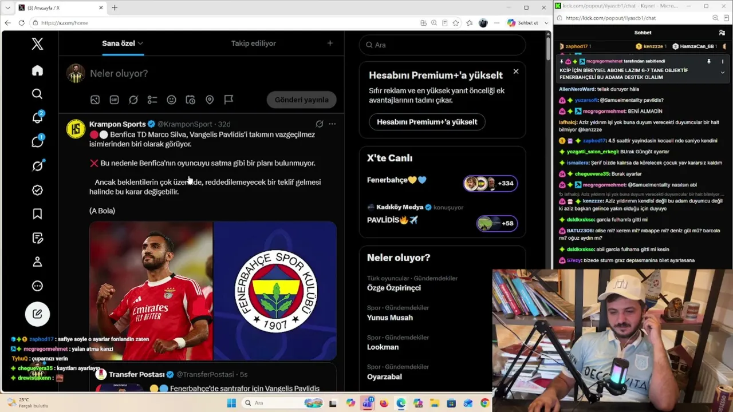Focus the Neler oluyor? post field
733x412 pixels.
coord(212,73)
